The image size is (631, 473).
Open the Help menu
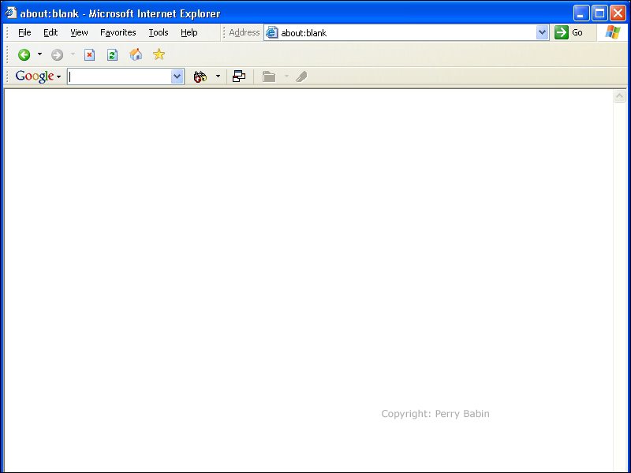pyautogui.click(x=189, y=32)
